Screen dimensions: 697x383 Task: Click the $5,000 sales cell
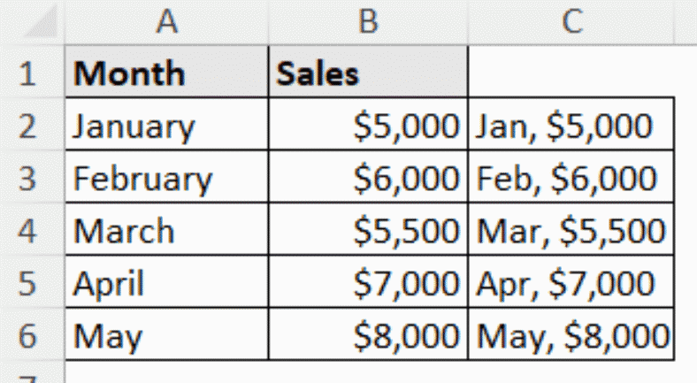pos(368,126)
